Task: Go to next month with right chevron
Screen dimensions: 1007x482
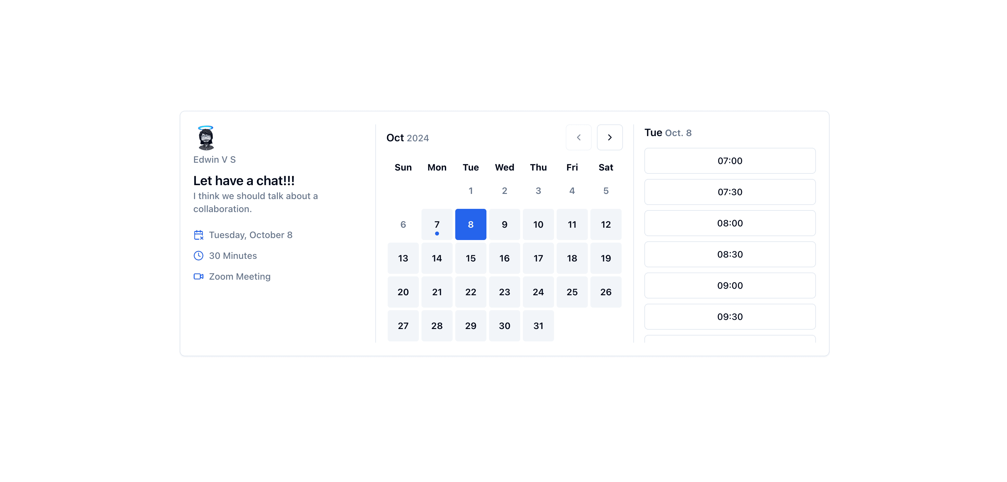Action: (610, 137)
